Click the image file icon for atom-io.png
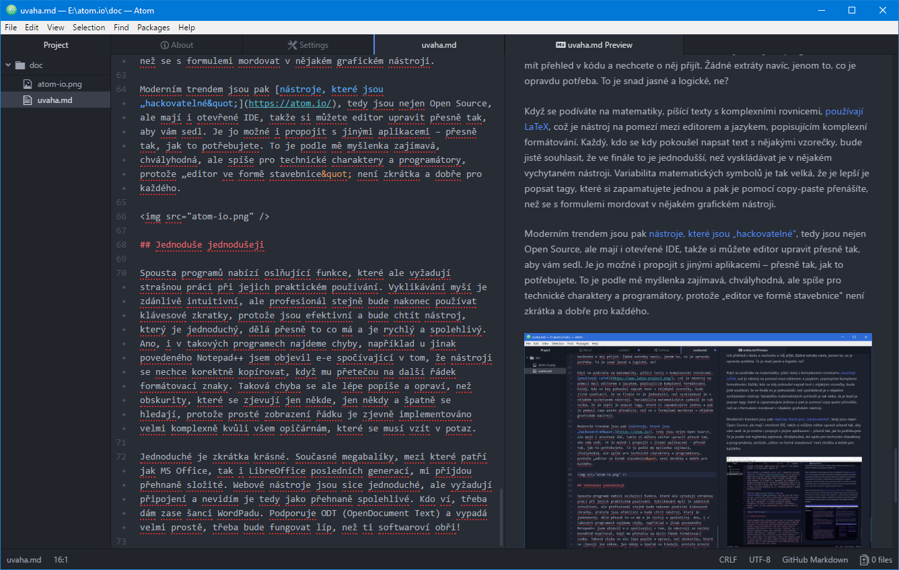 (28, 84)
